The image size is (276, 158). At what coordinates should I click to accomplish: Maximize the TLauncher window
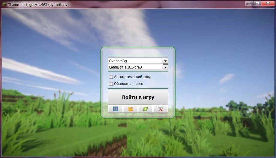(257, 3)
